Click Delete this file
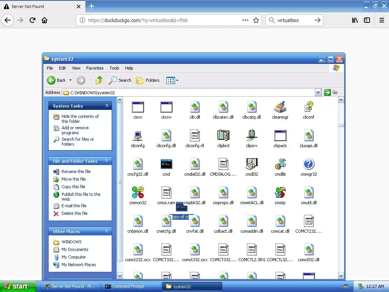The width and height of the screenshot is (389, 292). tap(74, 213)
